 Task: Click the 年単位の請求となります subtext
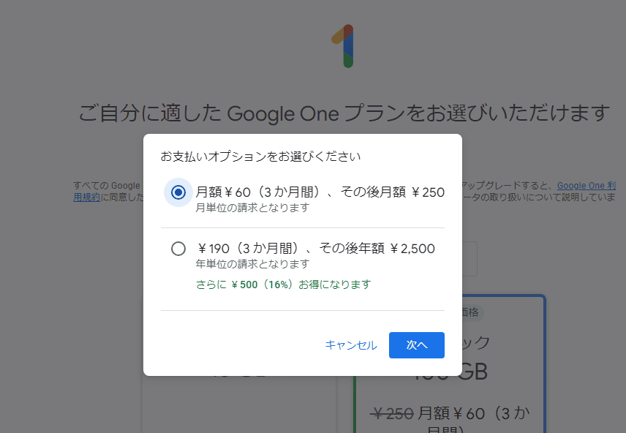coord(252,264)
